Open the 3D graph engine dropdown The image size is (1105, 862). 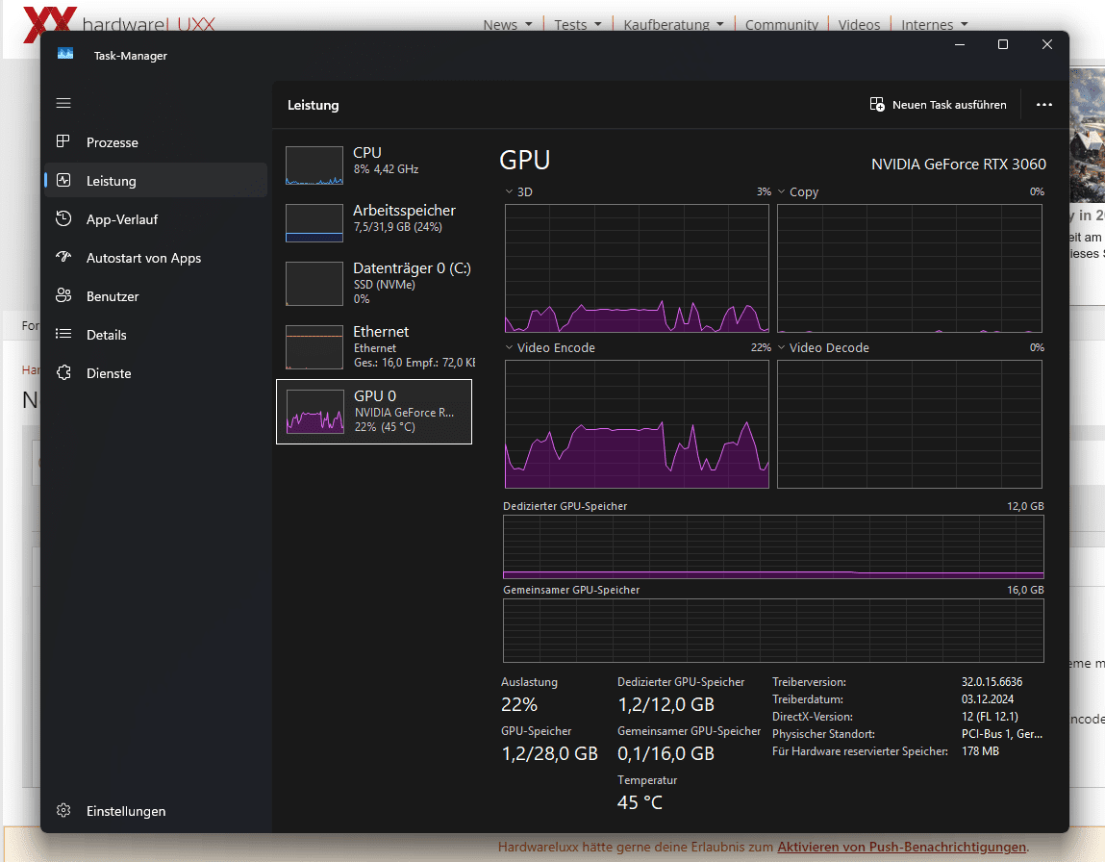(x=510, y=191)
